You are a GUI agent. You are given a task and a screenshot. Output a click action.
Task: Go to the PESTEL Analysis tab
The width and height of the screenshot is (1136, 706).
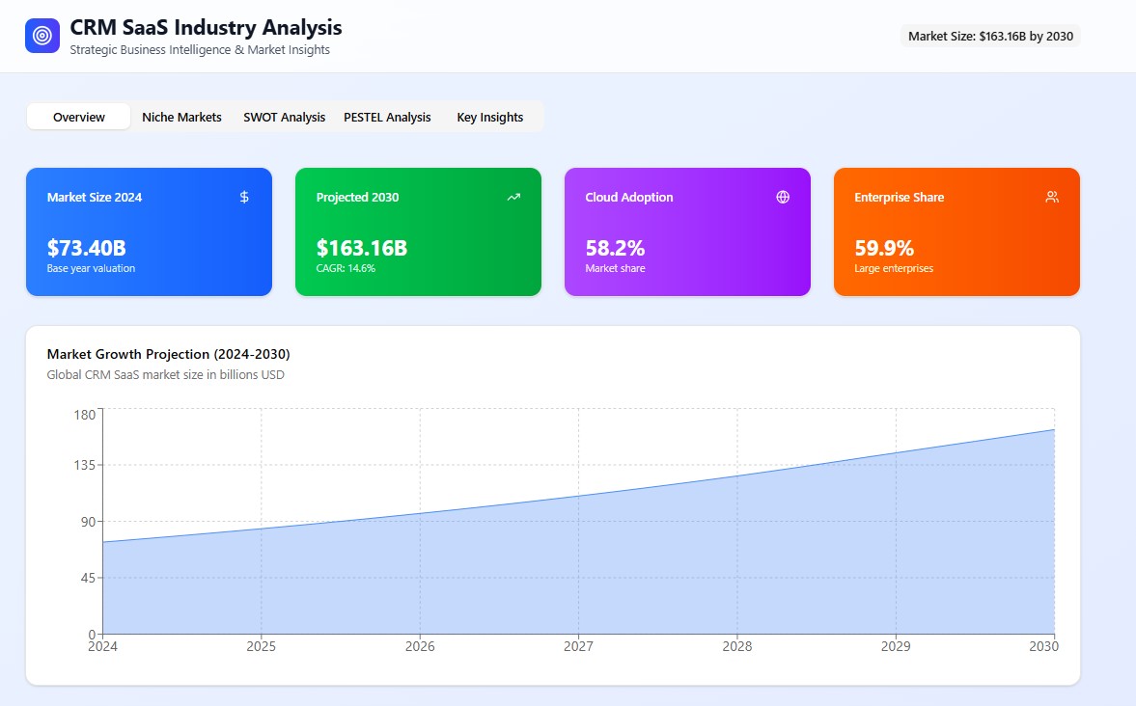[x=387, y=117]
